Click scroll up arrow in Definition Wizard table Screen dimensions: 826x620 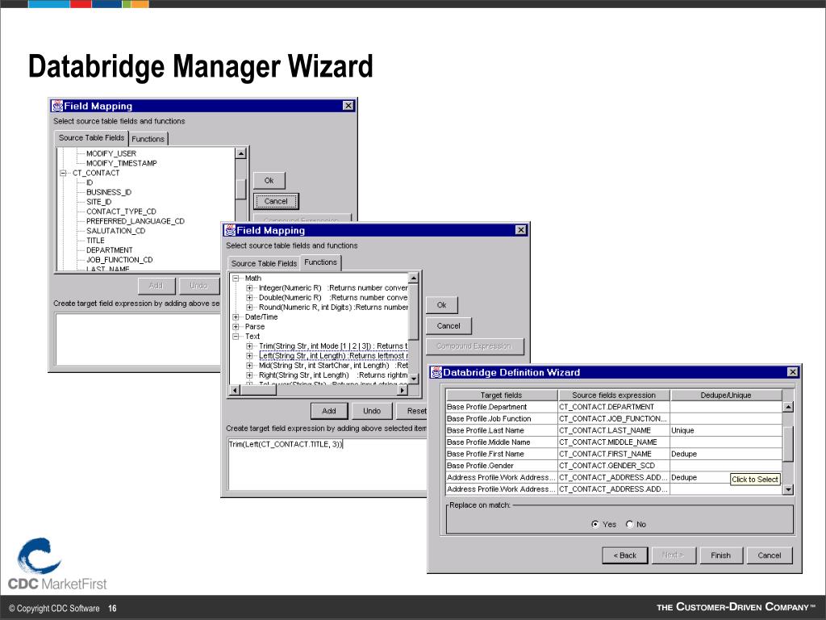[788, 407]
